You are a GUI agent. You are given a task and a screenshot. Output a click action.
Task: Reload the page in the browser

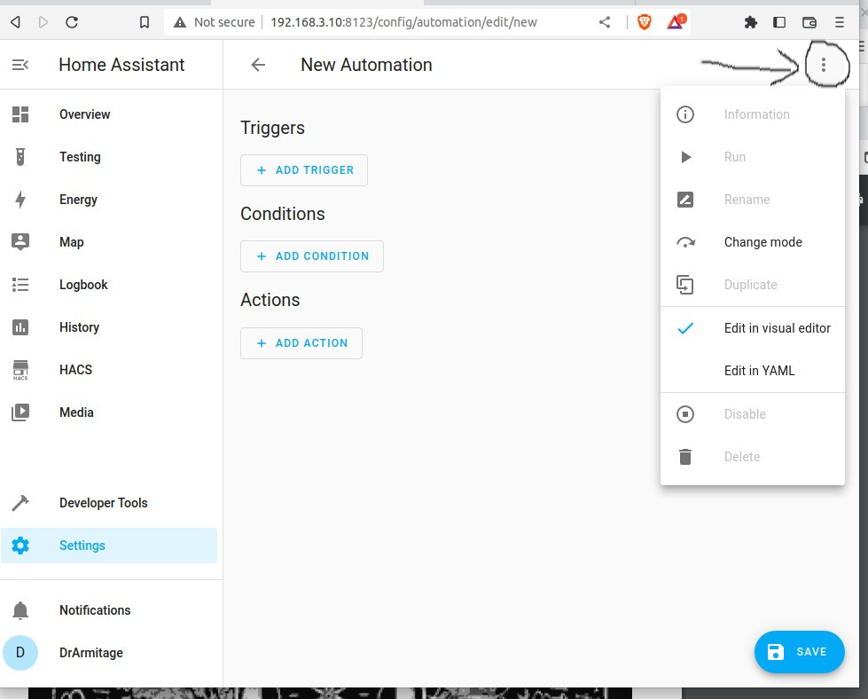click(72, 22)
